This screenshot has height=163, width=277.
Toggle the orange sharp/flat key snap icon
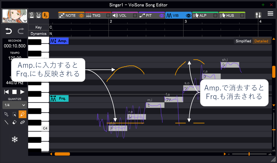[45, 15]
